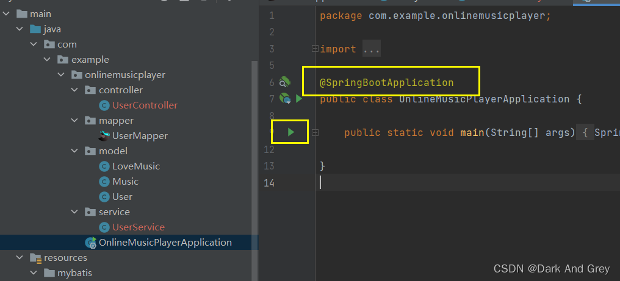Click the @SpringBootApplication annotation text

(x=387, y=83)
